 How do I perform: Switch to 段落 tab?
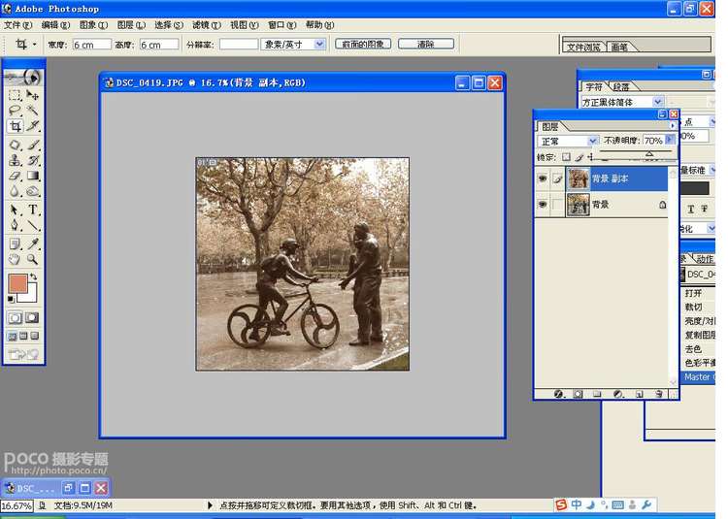click(621, 86)
